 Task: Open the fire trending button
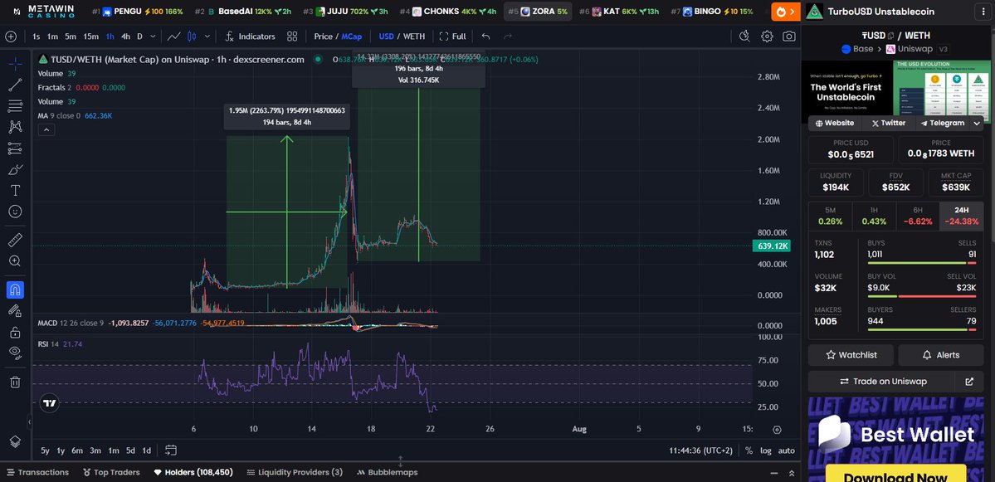[x=786, y=12]
